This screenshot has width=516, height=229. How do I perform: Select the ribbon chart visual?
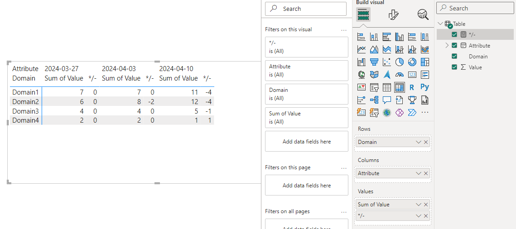pos(425,49)
